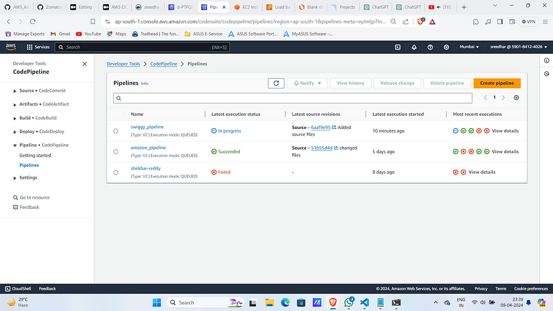Screen dimensions: 553x311
Task: Click the browser address bar URL
Action: point(250,21)
